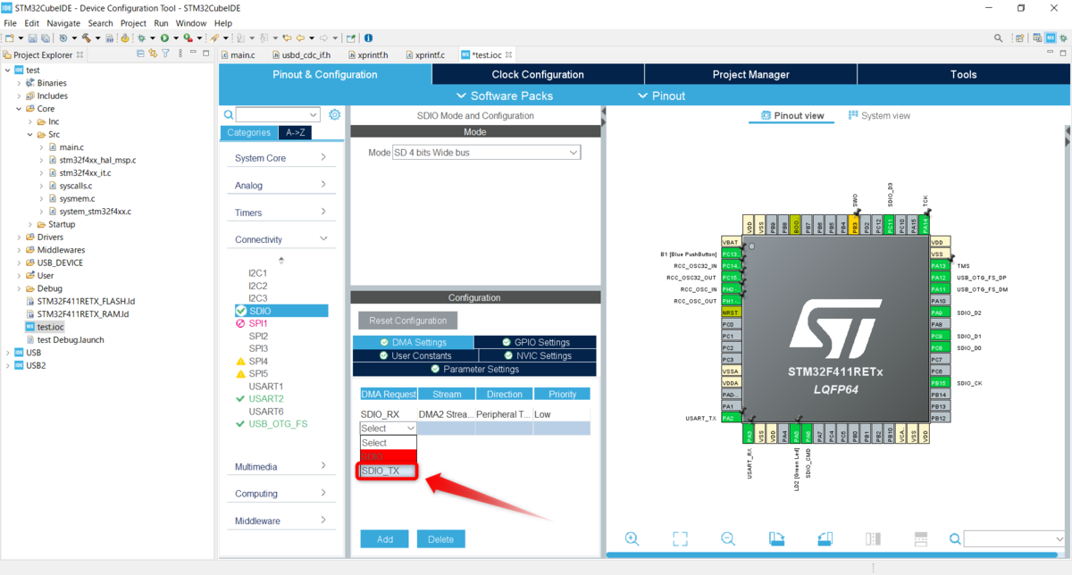This screenshot has width=1072, height=575.
Task: Click the Save All toolbar icon
Action: pos(45,38)
